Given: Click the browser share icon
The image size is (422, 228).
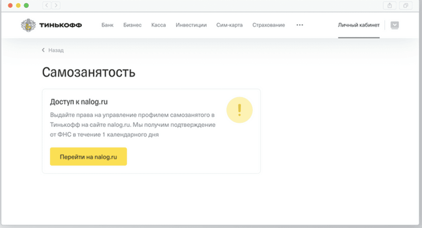Looking at the screenshot, I should click(390, 5).
